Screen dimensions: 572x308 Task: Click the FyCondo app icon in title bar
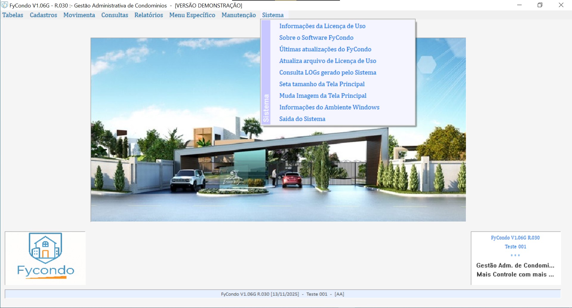(4, 5)
